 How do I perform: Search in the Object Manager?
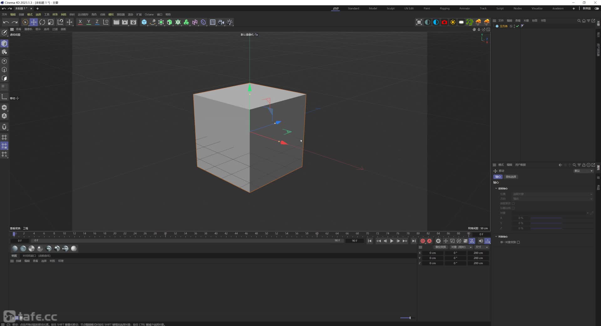tap(579, 21)
